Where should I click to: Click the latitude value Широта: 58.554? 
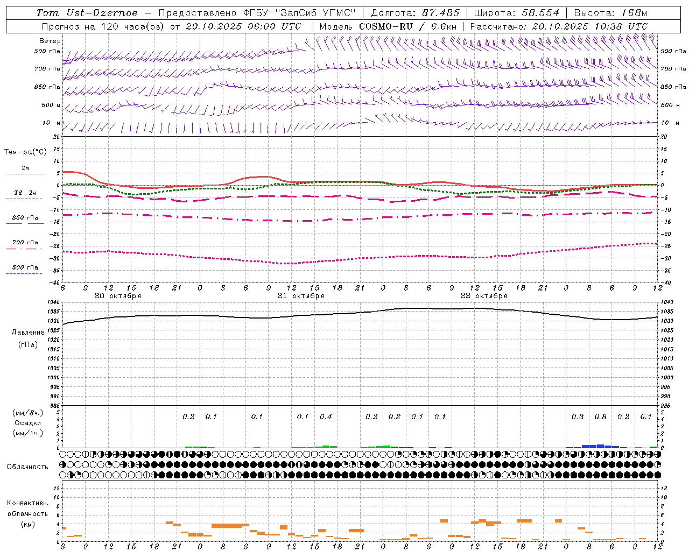517,13
